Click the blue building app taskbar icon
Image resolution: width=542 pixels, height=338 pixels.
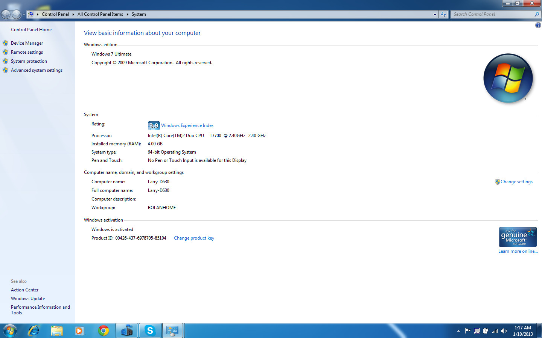127,330
